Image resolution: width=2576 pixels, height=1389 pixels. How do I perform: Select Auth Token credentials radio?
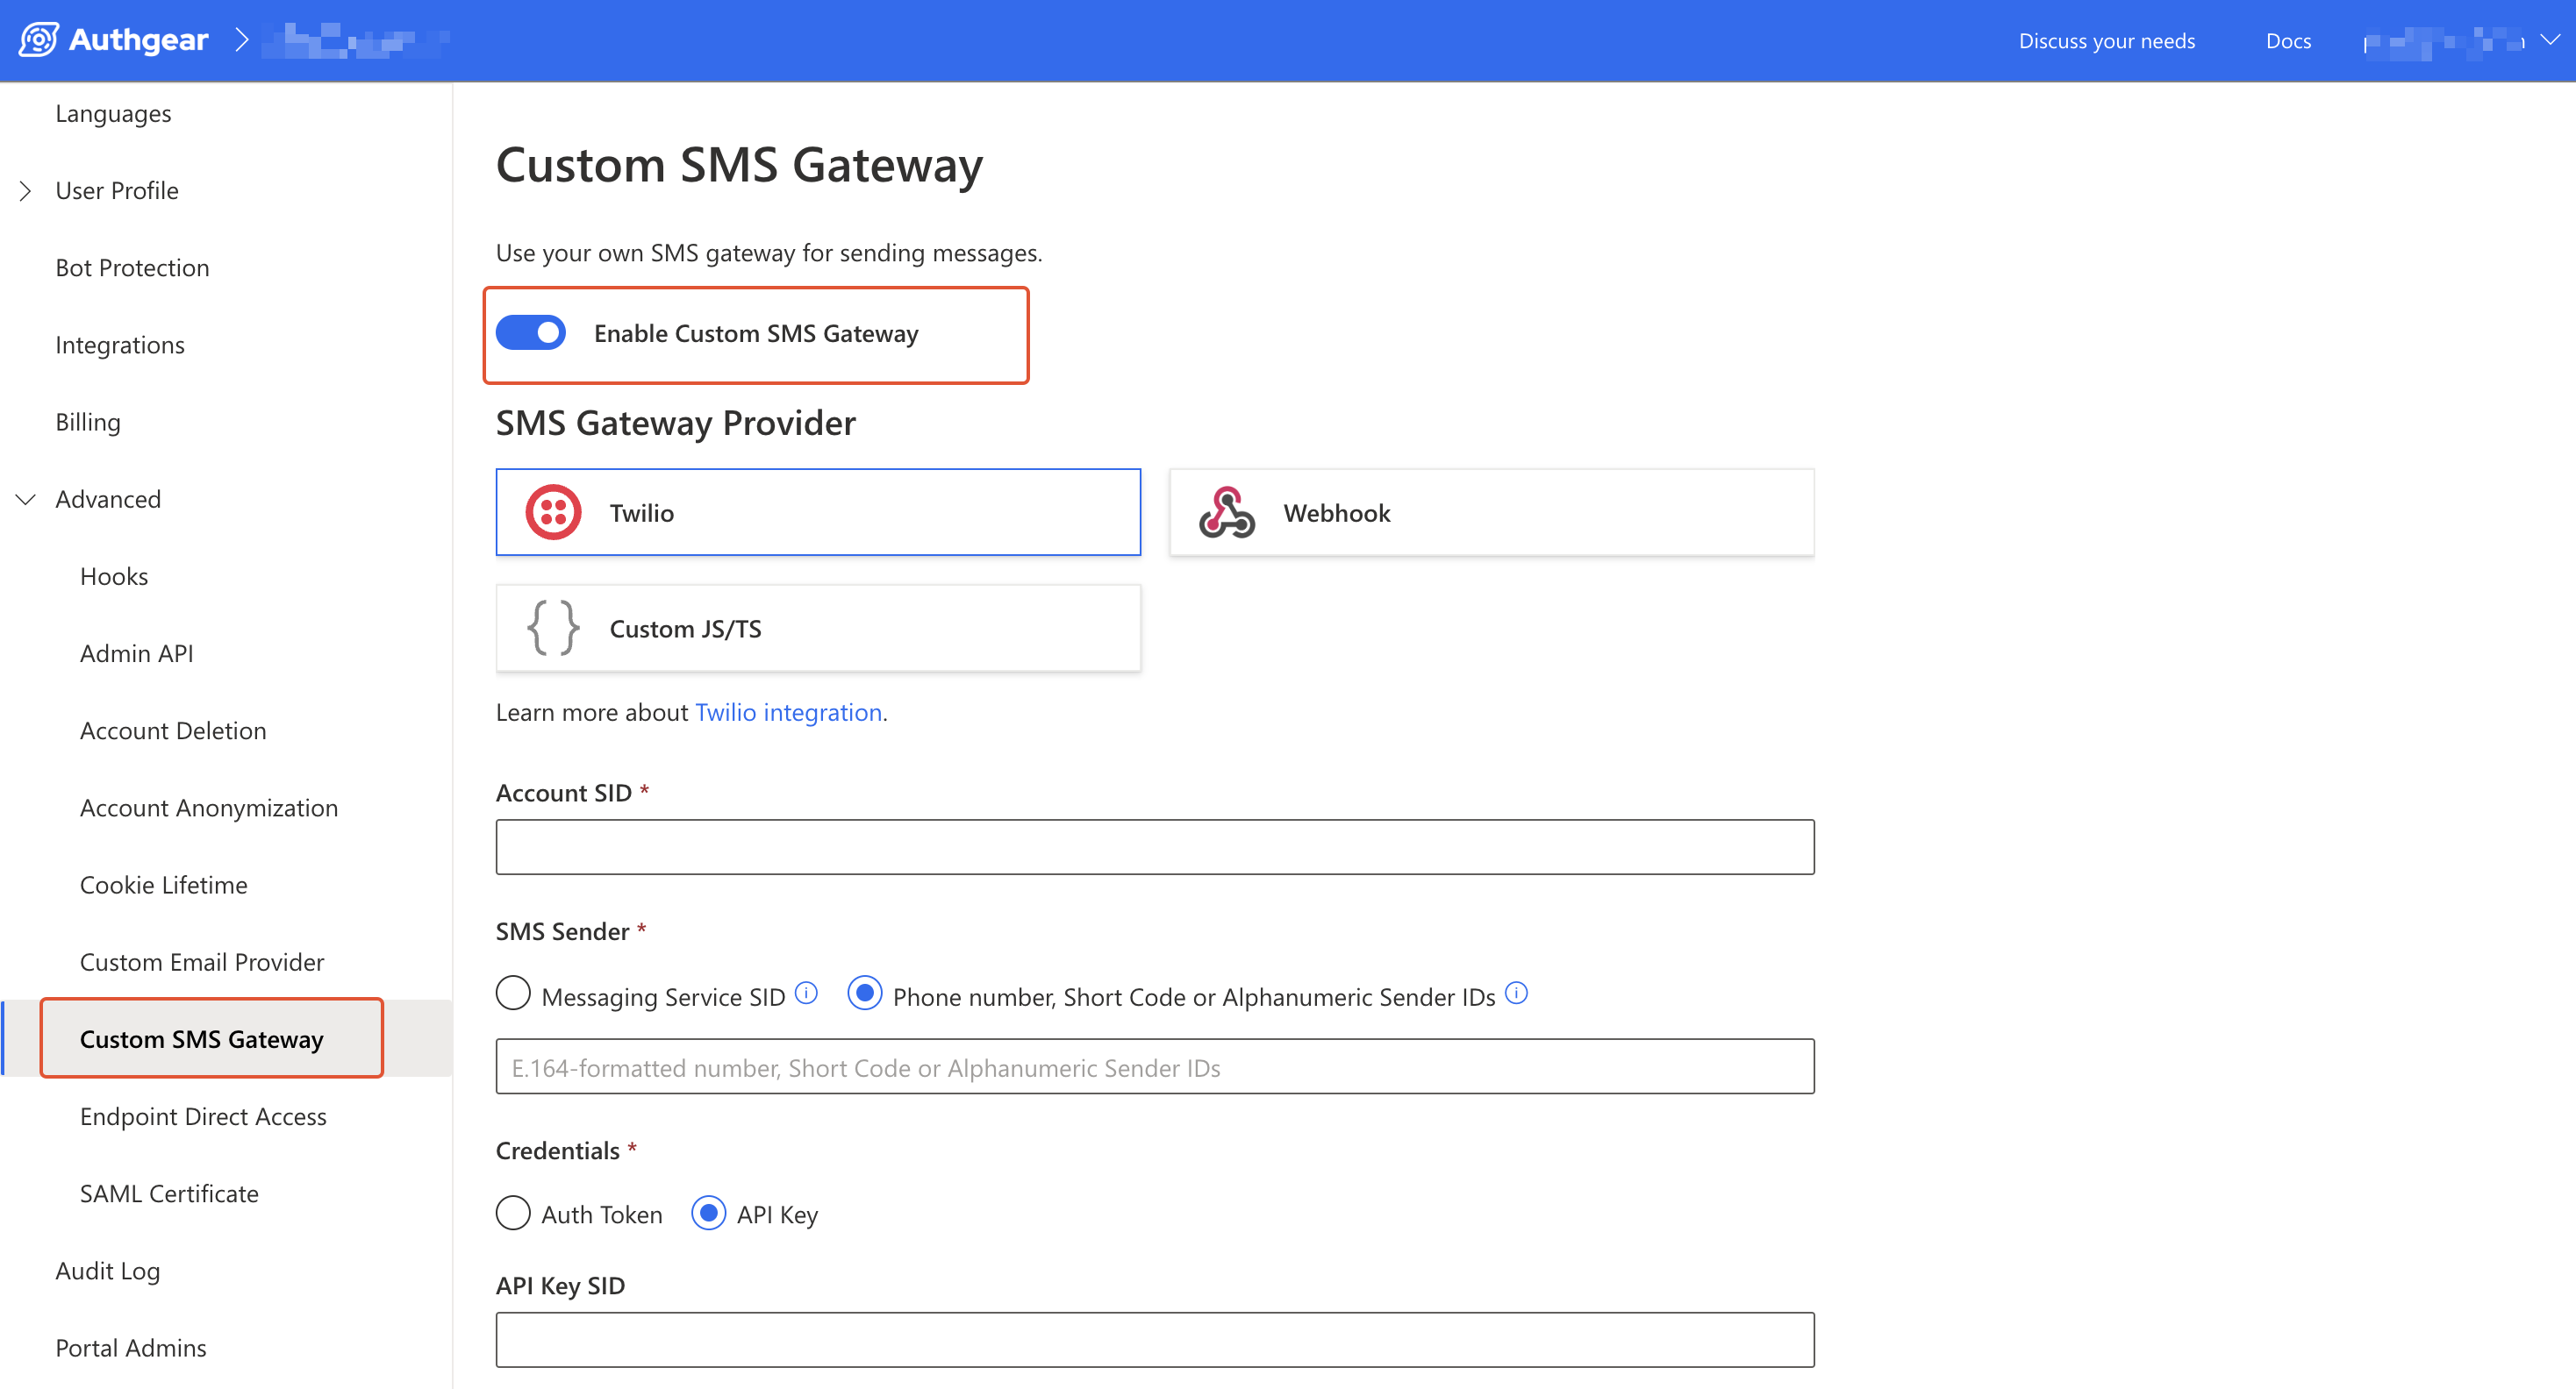point(513,1213)
